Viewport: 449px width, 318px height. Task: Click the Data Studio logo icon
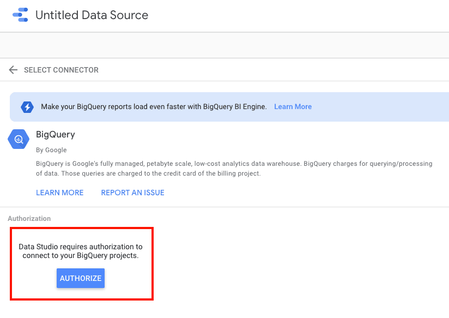(x=20, y=15)
